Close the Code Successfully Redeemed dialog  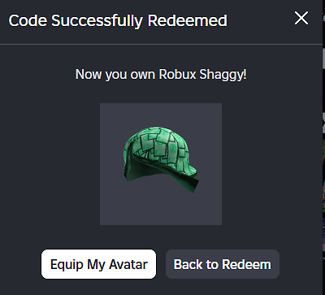(x=301, y=19)
